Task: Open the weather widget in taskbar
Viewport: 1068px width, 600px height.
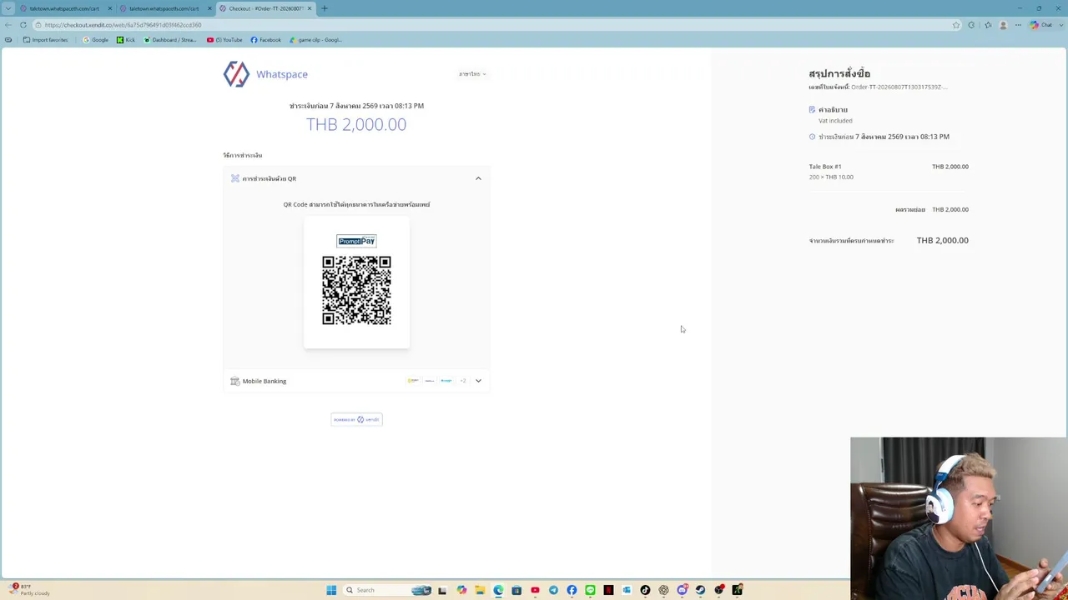Action: (x=30, y=590)
